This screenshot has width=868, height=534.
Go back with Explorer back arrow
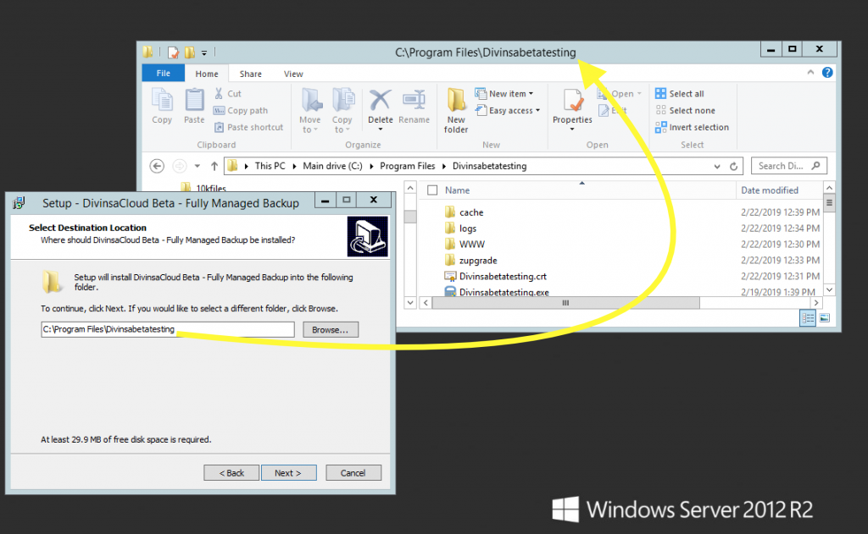pyautogui.click(x=157, y=166)
